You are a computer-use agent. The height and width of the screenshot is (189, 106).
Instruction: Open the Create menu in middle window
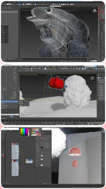tap(16, 66)
